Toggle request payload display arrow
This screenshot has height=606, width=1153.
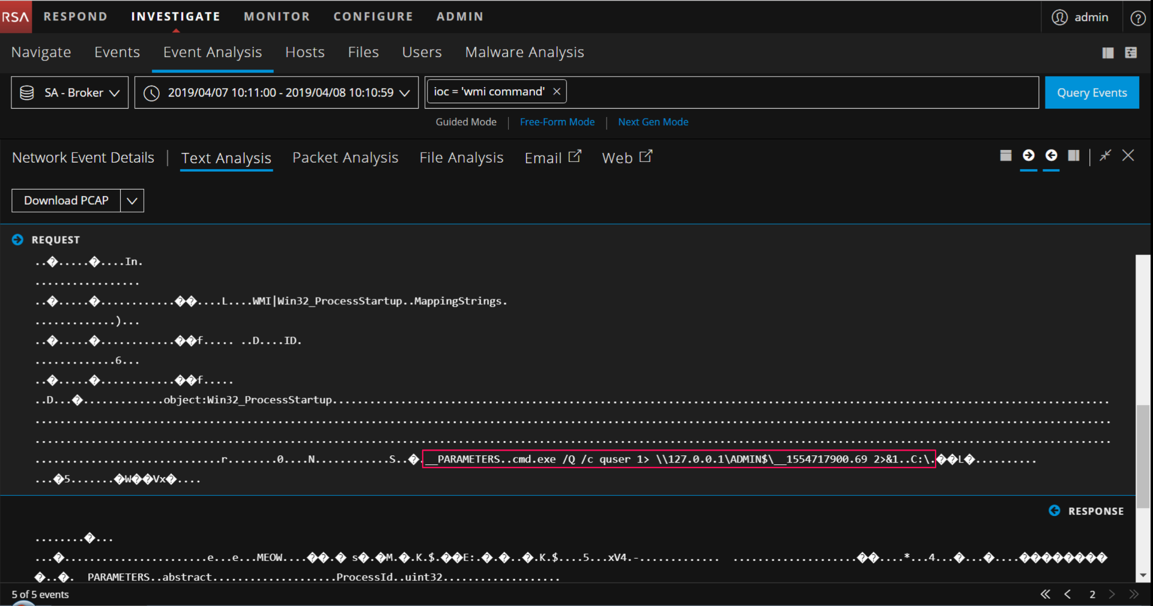(x=1029, y=156)
